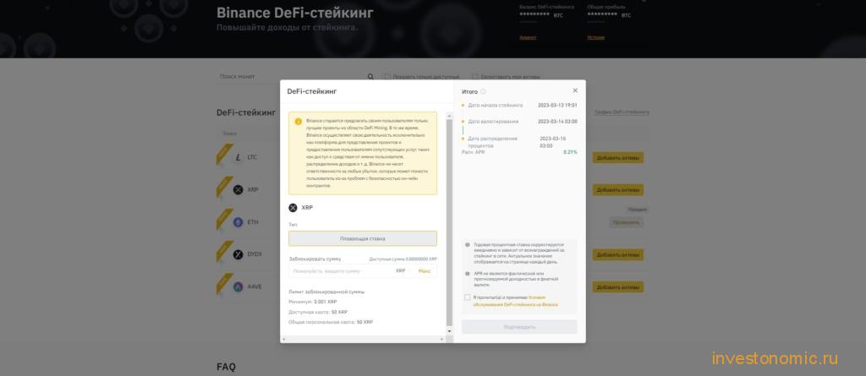Close the DeFi-стейкинг dialog with X
Image resolution: width=866 pixels, height=376 pixels.
click(x=575, y=90)
